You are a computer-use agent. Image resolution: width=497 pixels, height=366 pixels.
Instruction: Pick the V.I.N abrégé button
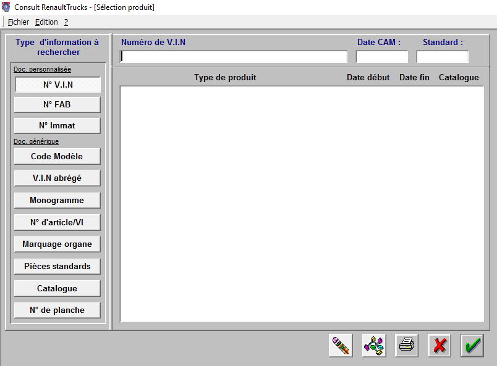click(57, 178)
